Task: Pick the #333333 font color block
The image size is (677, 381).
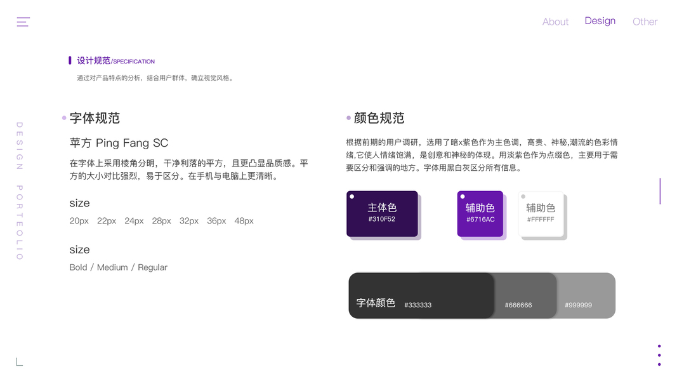Action: 421,295
